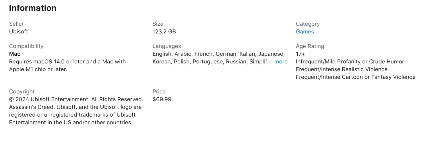
Task: Click the Category field label
Action: [308, 24]
